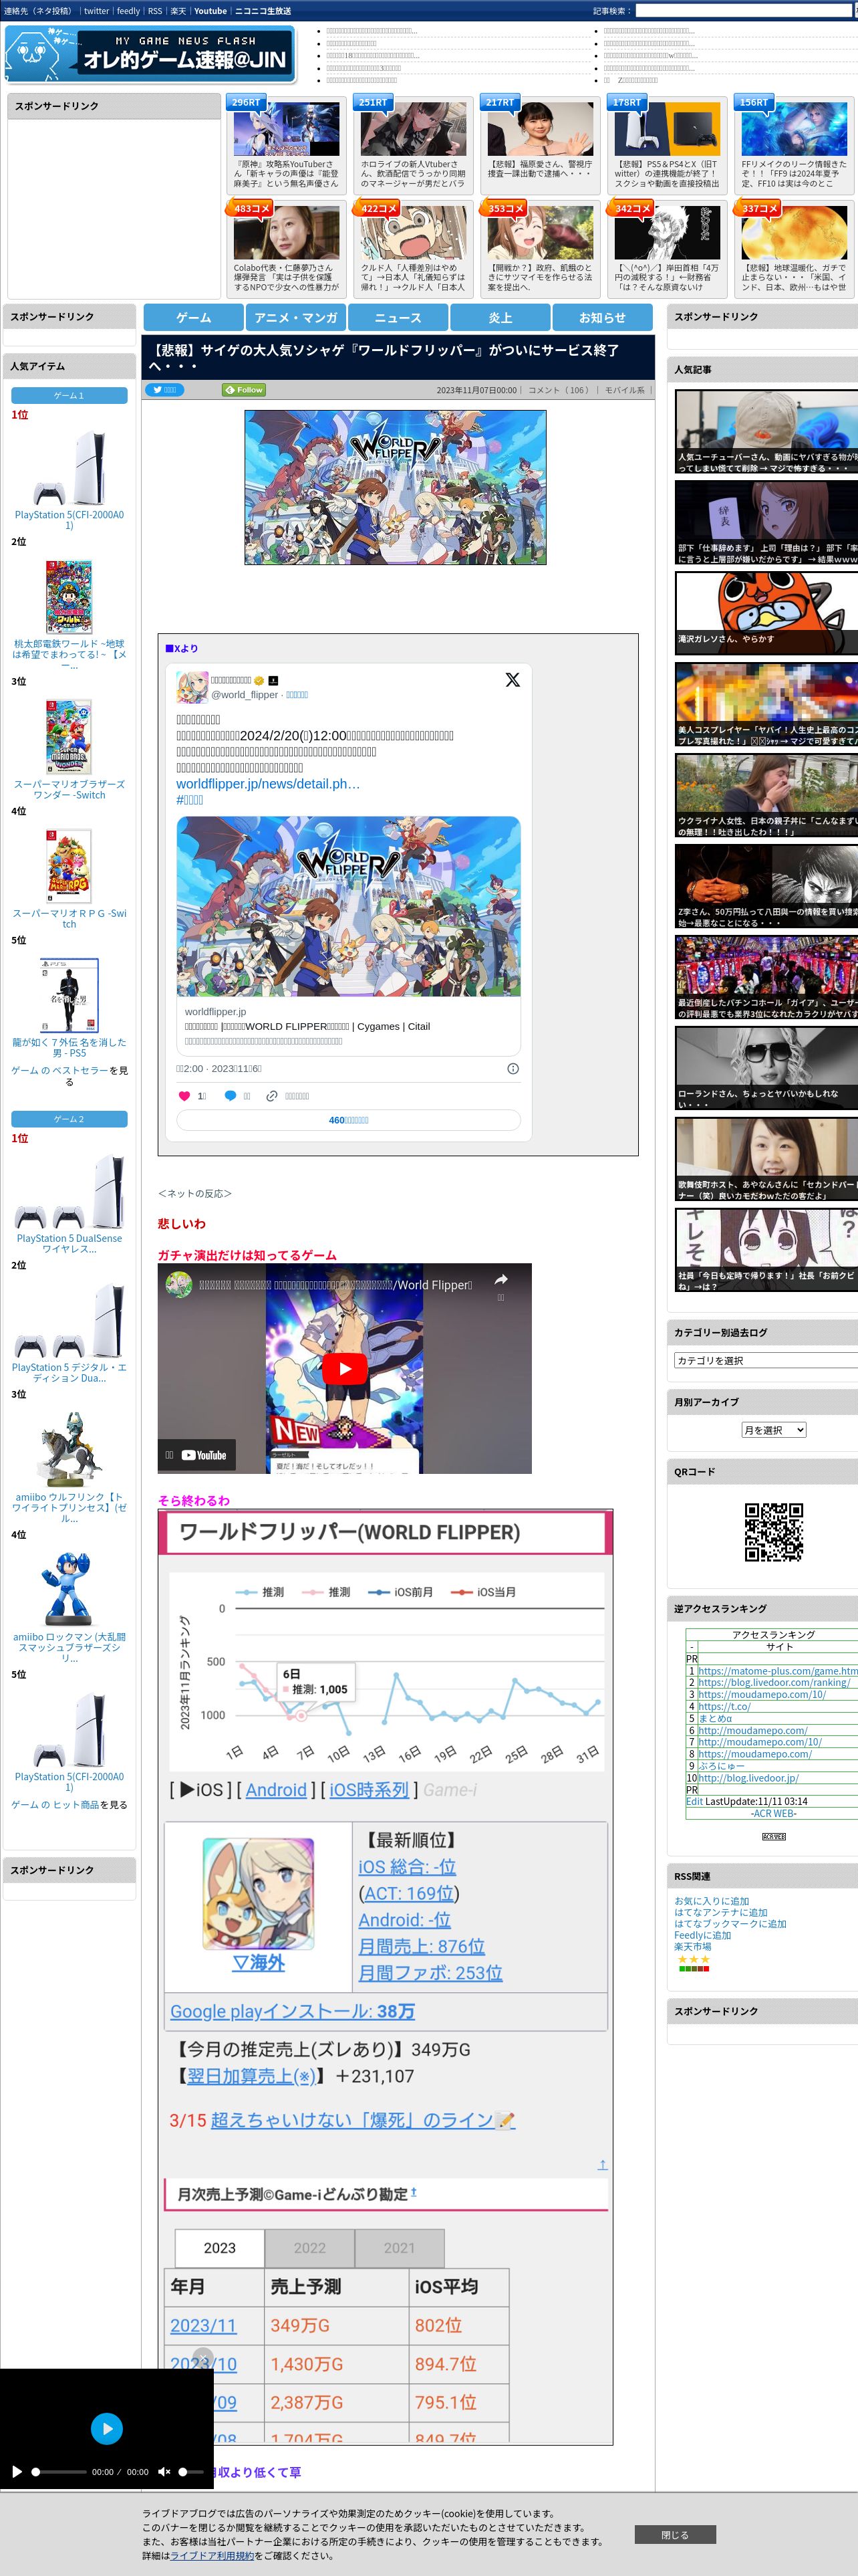Click the muted speaker icon in floating player
The height and width of the screenshot is (2576, 858).
(164, 2472)
